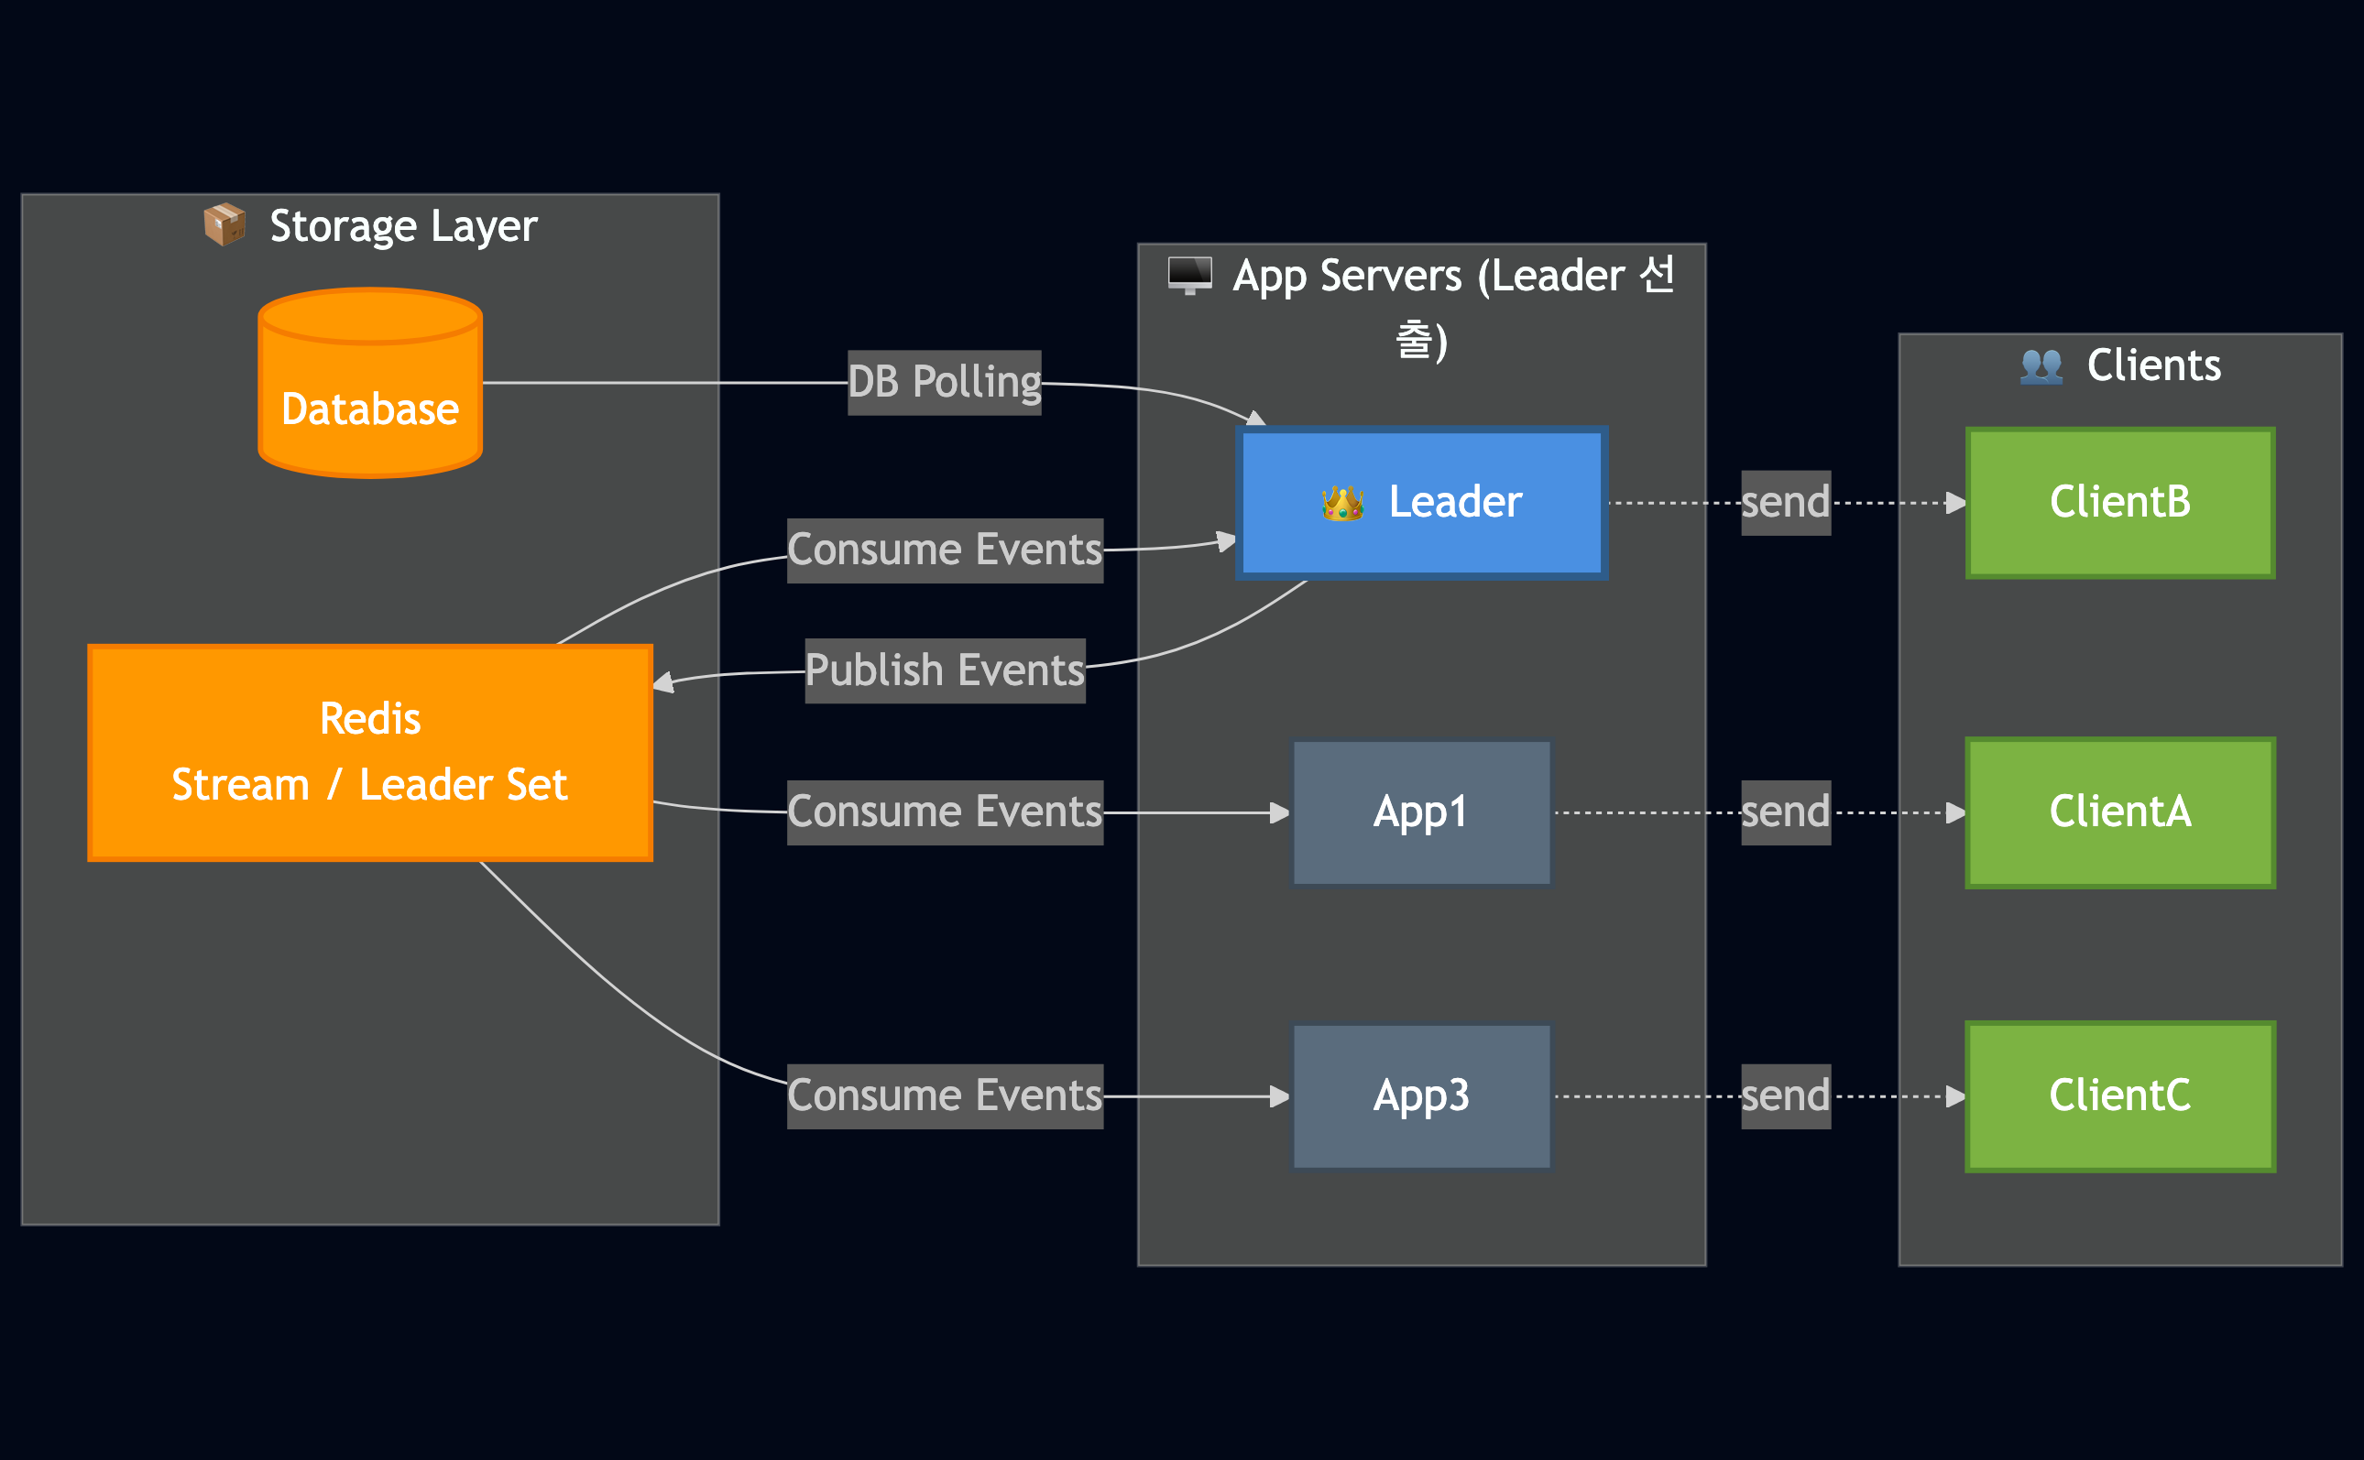Click the people icon beside Clients
The image size is (2364, 1460).
click(2041, 366)
